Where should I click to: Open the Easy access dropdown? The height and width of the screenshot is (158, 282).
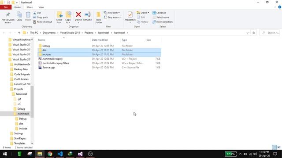tap(113, 18)
